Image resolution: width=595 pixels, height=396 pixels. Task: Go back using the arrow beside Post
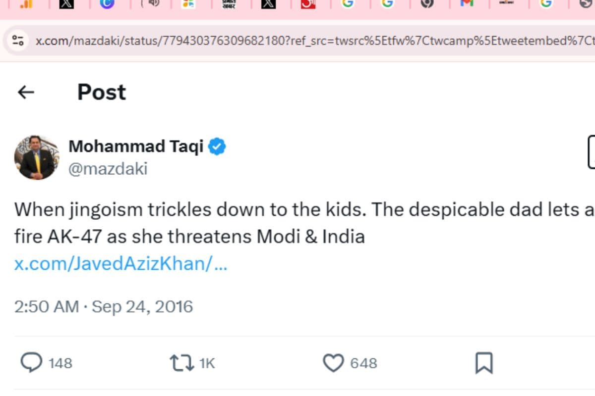tap(26, 92)
